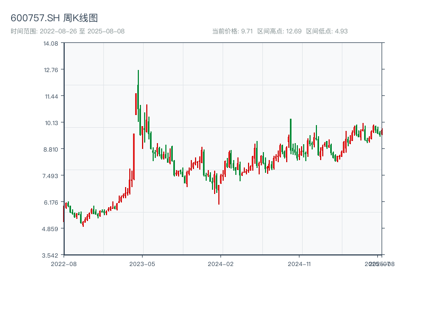
Task: Select the 2023-05 date on the time axis
Action: (x=143, y=263)
